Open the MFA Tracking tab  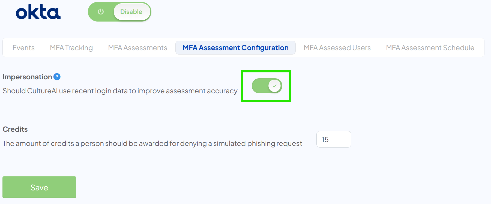point(71,47)
